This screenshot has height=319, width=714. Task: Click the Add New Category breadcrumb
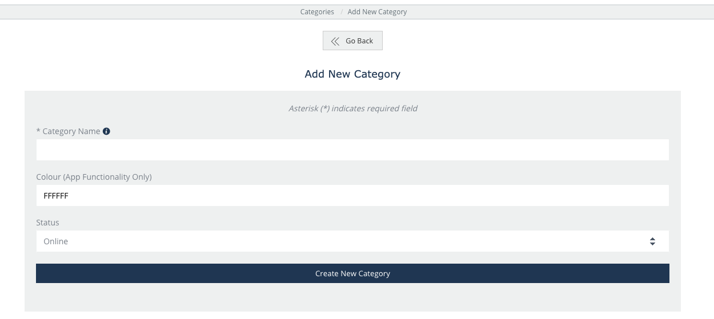377,12
